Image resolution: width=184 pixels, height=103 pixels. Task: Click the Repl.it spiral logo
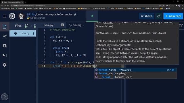tap(12, 16)
